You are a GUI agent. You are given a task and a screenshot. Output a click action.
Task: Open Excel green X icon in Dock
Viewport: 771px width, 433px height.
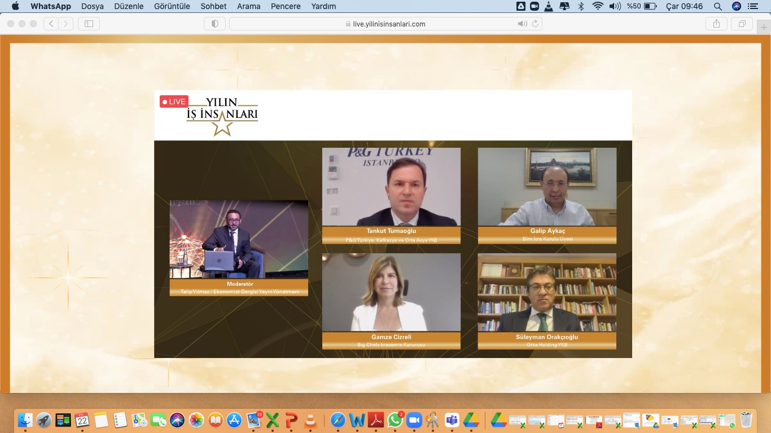pos(273,420)
